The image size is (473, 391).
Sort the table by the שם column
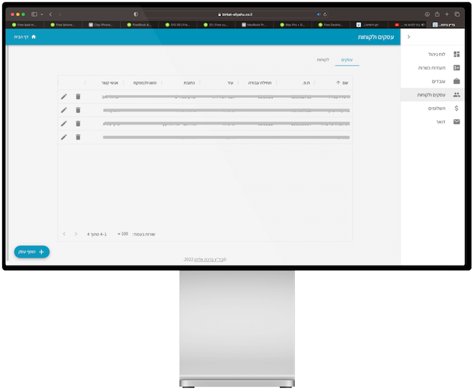(x=341, y=83)
